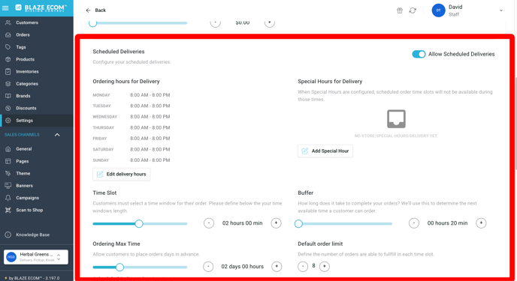Click the Orders sidebar icon
517x281 pixels.
pyautogui.click(x=8, y=34)
